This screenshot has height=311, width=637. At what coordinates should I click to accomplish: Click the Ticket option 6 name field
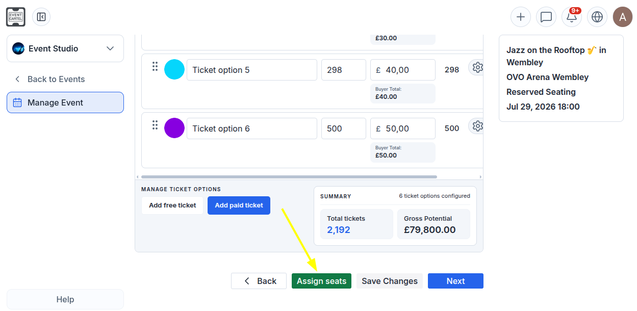(252, 128)
